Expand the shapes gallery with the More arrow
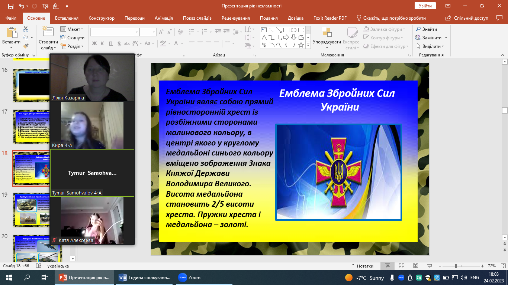The image size is (508, 285). [x=308, y=46]
